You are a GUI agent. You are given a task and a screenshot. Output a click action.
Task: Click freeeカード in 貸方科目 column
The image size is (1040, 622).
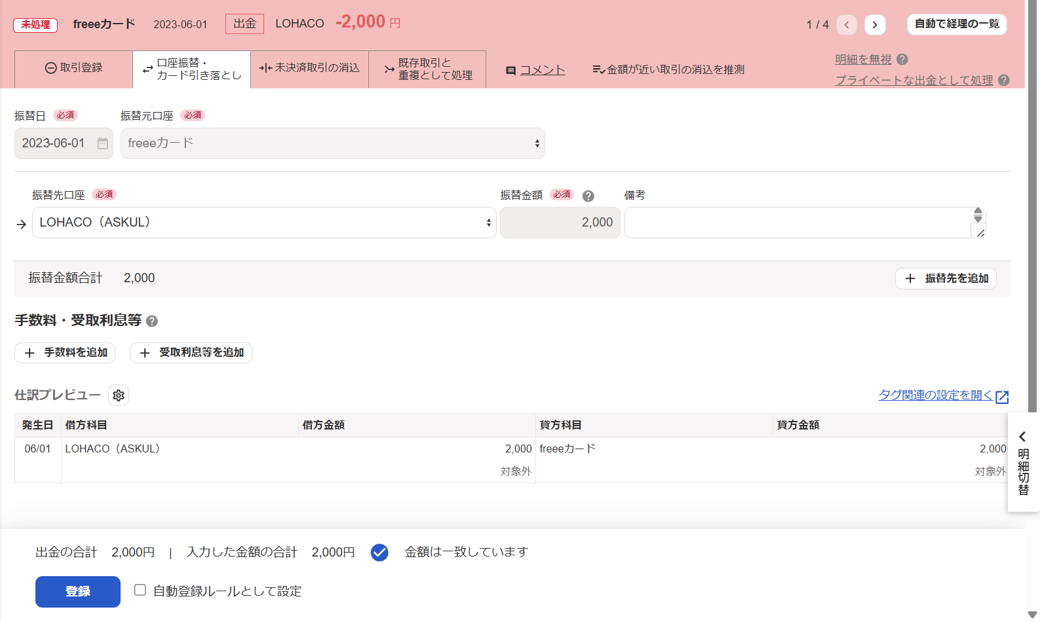(x=568, y=449)
